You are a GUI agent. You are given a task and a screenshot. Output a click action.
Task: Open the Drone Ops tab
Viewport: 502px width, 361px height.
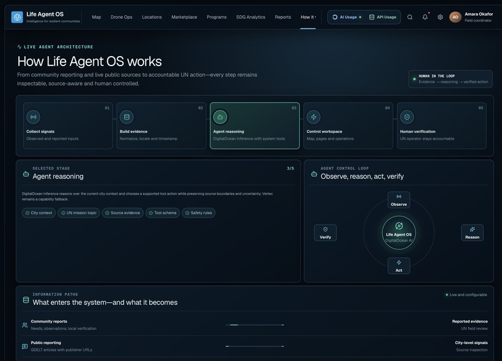(122, 17)
